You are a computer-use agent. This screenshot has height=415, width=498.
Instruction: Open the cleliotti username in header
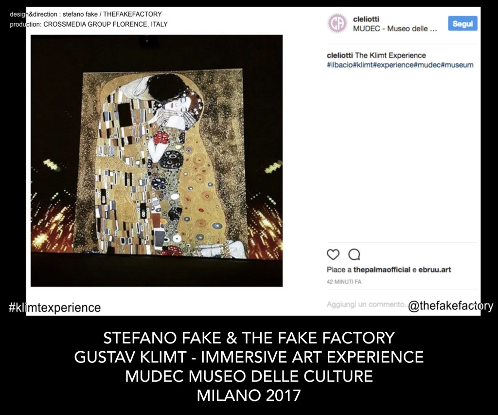pos(366,19)
